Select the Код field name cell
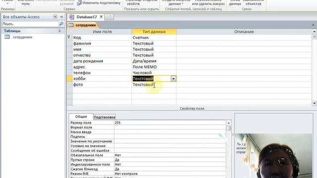Viewport: 317px width, 178px height. click(102, 38)
